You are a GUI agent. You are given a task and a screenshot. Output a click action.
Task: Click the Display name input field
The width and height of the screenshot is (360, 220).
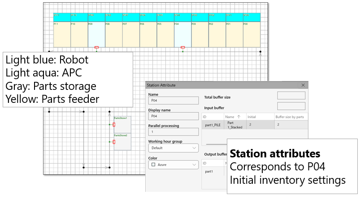pos(173,116)
